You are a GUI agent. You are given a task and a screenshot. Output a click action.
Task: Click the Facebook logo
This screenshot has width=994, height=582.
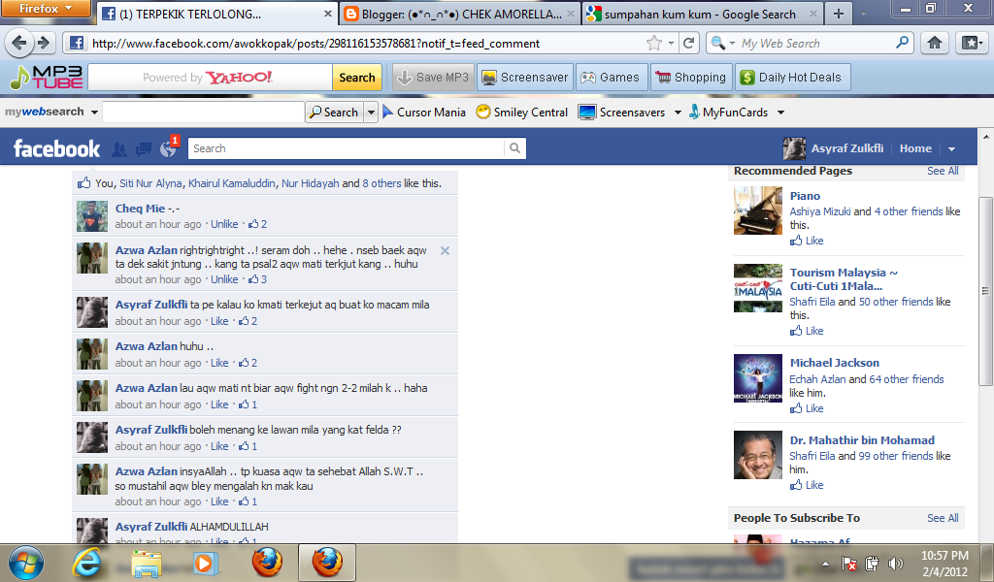click(56, 148)
